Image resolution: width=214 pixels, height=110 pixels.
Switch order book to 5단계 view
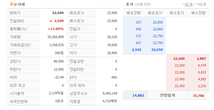coord(188,4)
